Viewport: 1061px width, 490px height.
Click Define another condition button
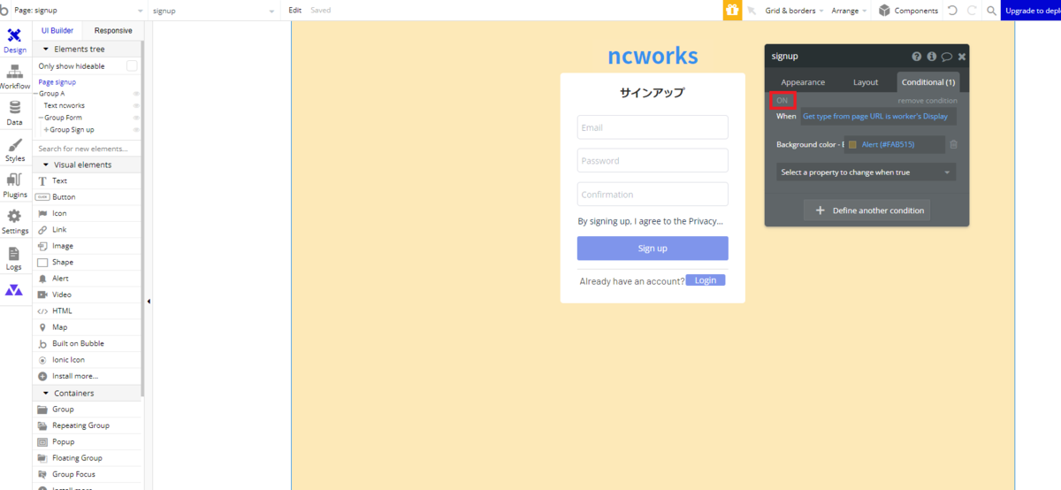[866, 211]
